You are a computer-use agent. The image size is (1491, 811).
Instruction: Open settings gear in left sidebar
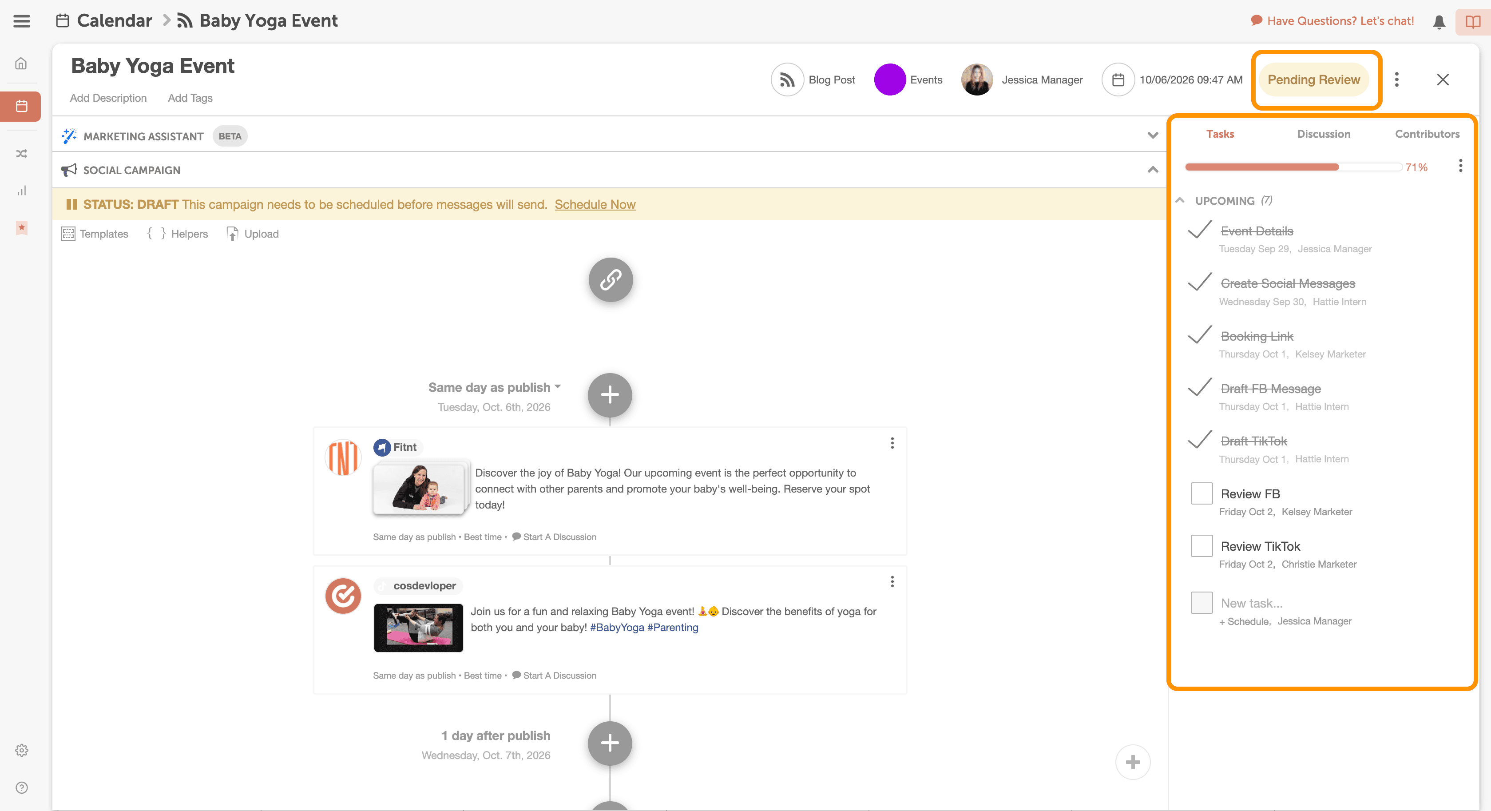tap(21, 750)
